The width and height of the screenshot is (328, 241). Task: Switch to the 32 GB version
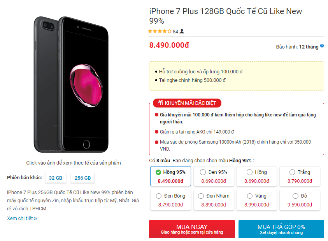pos(55,178)
